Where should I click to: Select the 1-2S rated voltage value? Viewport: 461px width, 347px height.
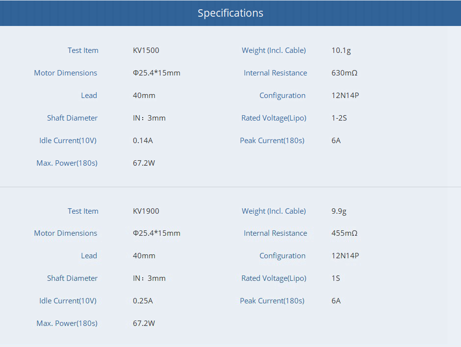pyautogui.click(x=339, y=118)
